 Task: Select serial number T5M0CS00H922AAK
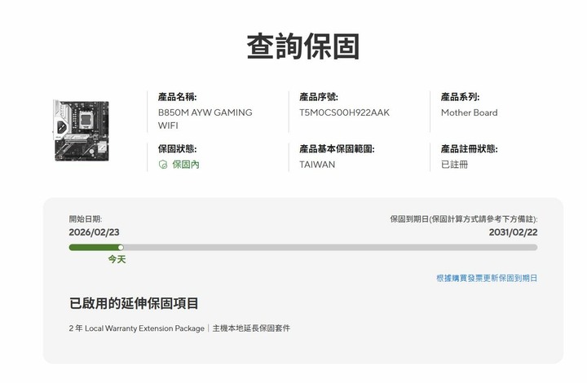[344, 112]
